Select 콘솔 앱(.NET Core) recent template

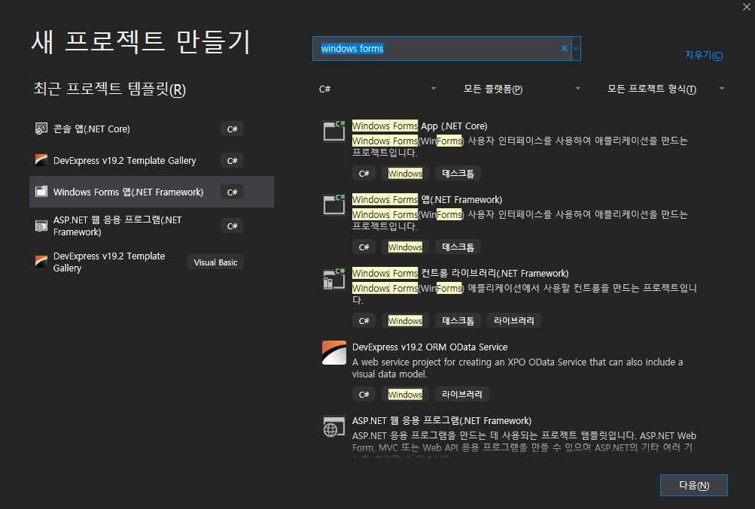151,129
